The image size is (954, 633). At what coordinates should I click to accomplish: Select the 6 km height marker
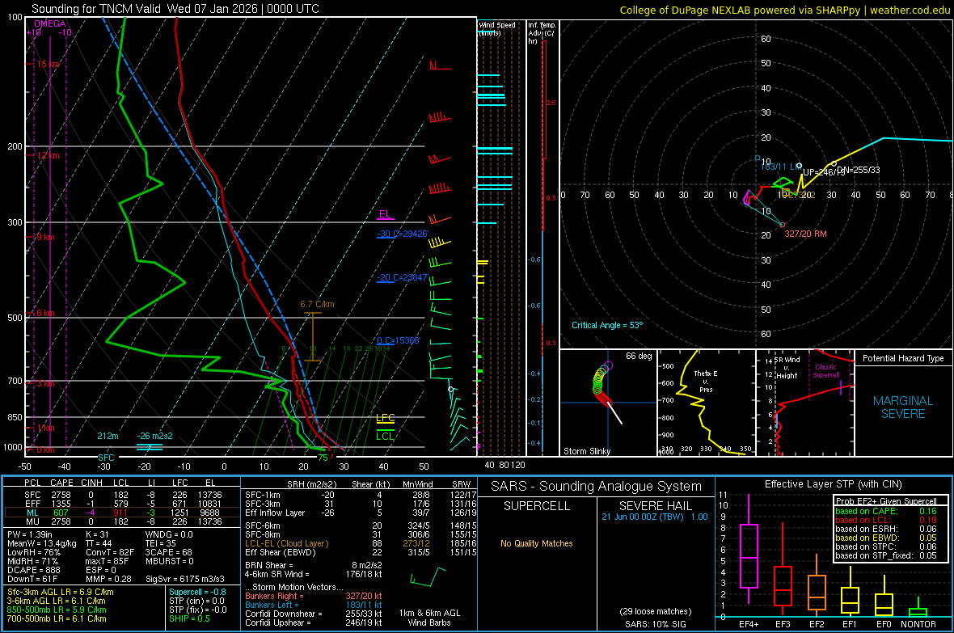[45, 313]
